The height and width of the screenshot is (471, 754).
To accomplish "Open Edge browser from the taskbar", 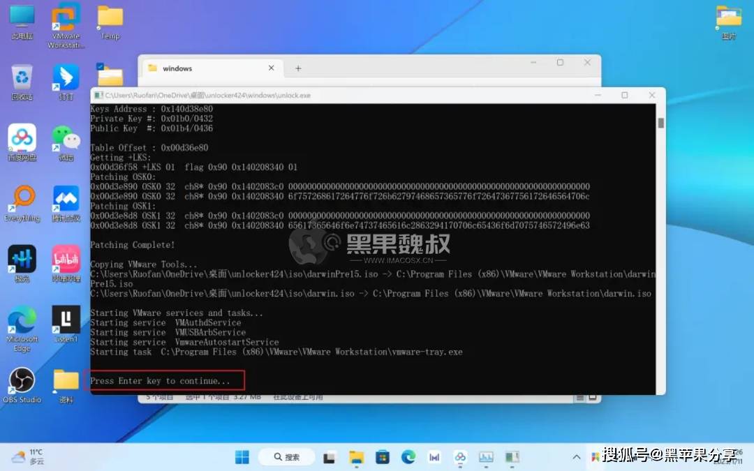I will pos(408,457).
